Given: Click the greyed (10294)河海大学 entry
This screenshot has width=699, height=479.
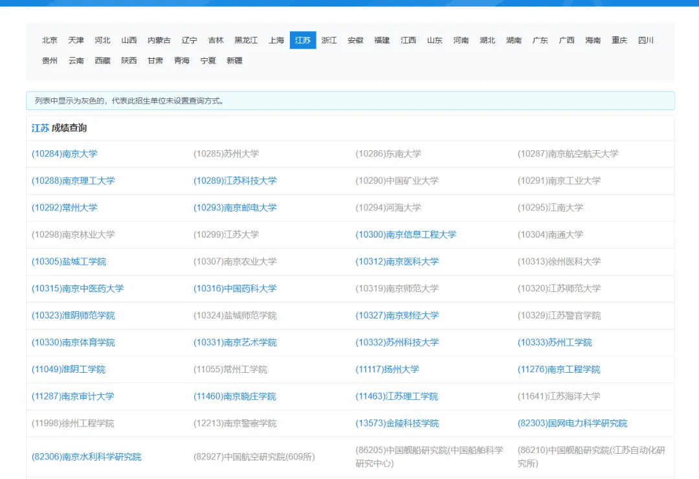Looking at the screenshot, I should (x=388, y=208).
